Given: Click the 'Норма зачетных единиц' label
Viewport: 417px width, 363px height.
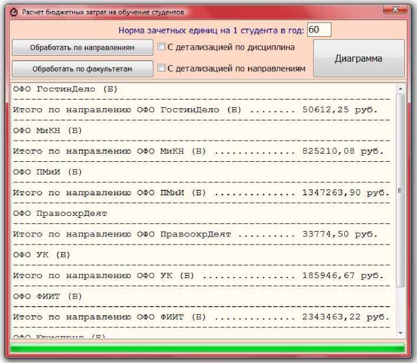Looking at the screenshot, I should pos(211,30).
